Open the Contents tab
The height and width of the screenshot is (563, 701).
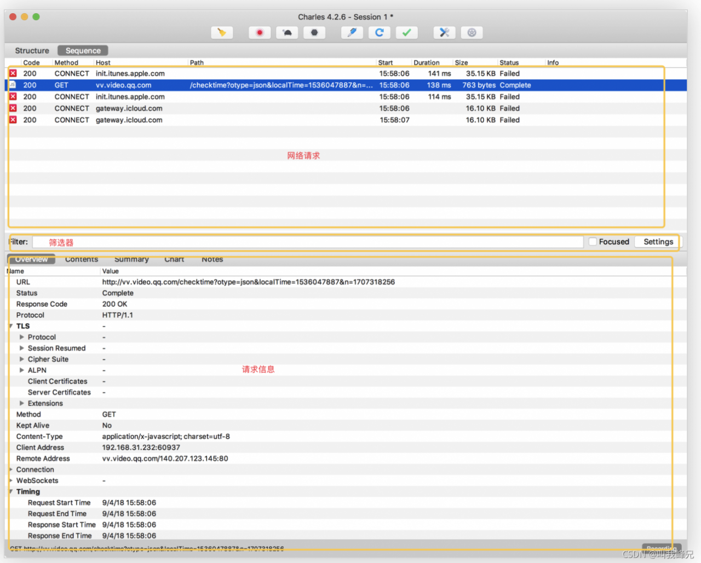coord(82,259)
